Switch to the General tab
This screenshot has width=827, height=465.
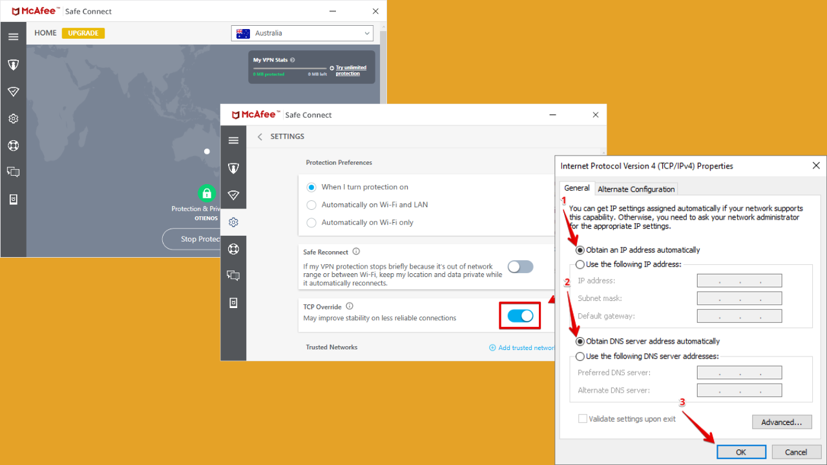click(x=577, y=188)
